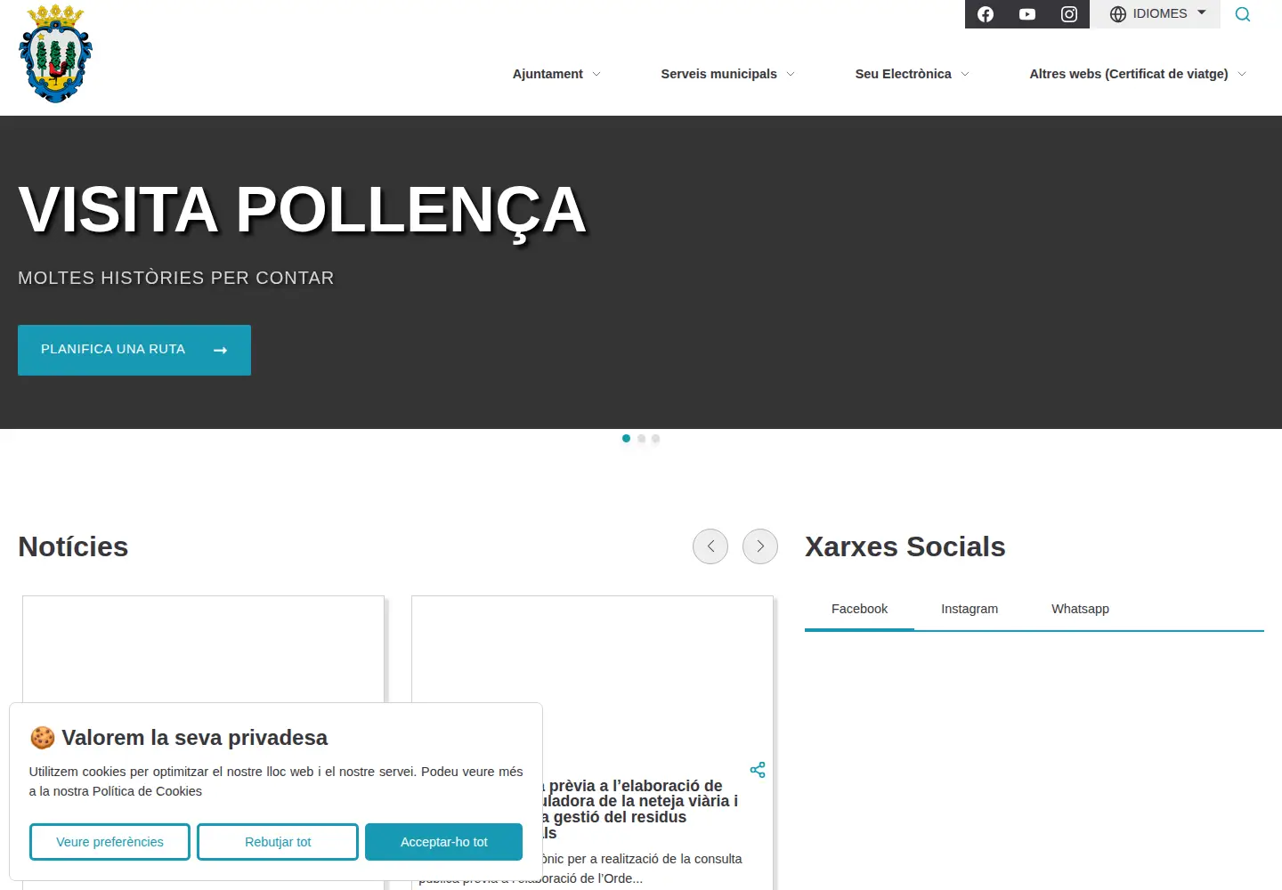Select the second carousel slide dot

point(641,439)
